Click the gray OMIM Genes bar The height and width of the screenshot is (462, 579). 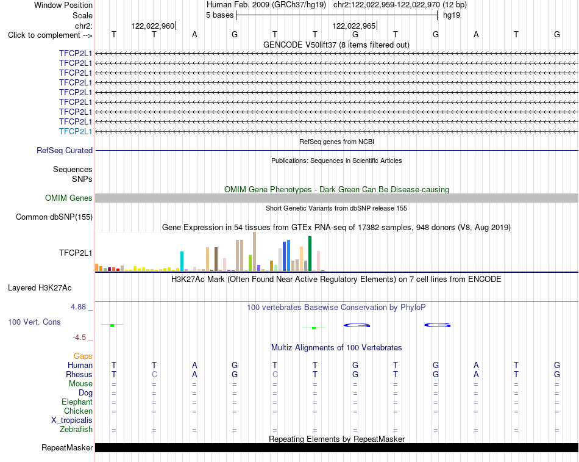[x=336, y=198]
